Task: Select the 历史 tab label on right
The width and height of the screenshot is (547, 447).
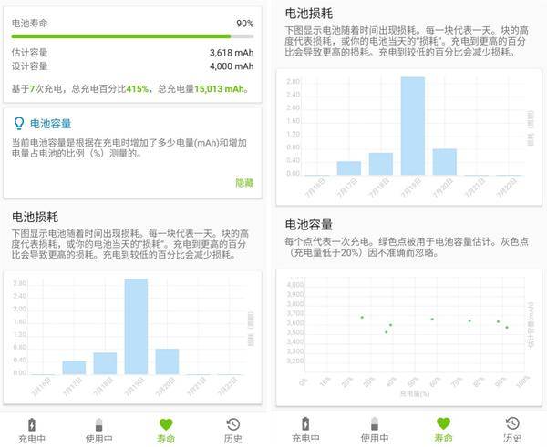Action: point(512,438)
